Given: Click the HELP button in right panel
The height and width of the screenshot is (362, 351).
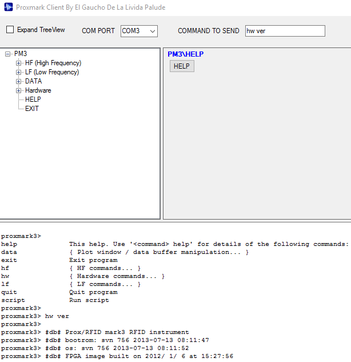Looking at the screenshot, I should click(x=182, y=66).
